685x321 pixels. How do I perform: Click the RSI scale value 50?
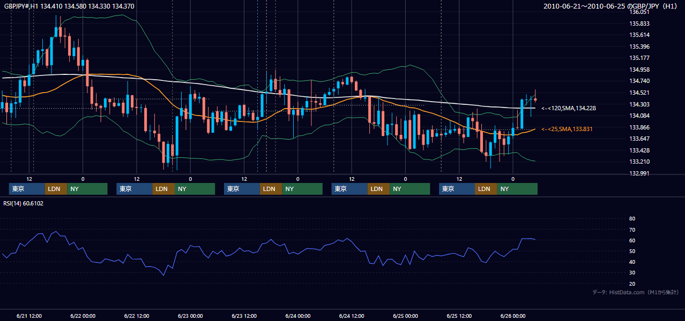pos(632,251)
